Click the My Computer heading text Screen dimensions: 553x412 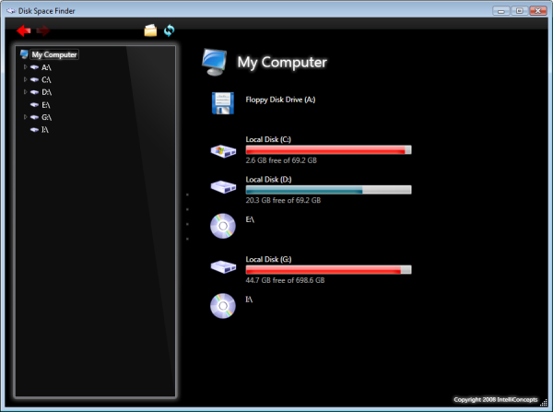pyautogui.click(x=282, y=63)
